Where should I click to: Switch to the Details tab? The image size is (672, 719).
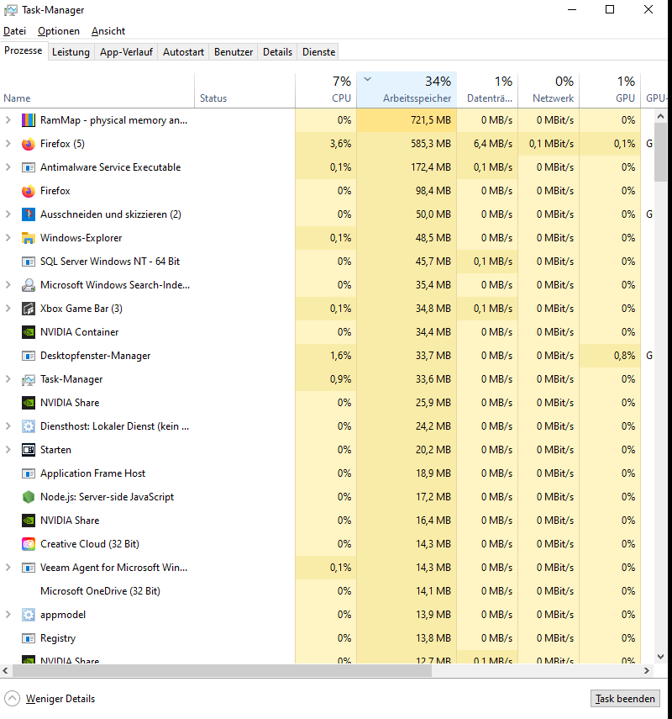[x=277, y=52]
